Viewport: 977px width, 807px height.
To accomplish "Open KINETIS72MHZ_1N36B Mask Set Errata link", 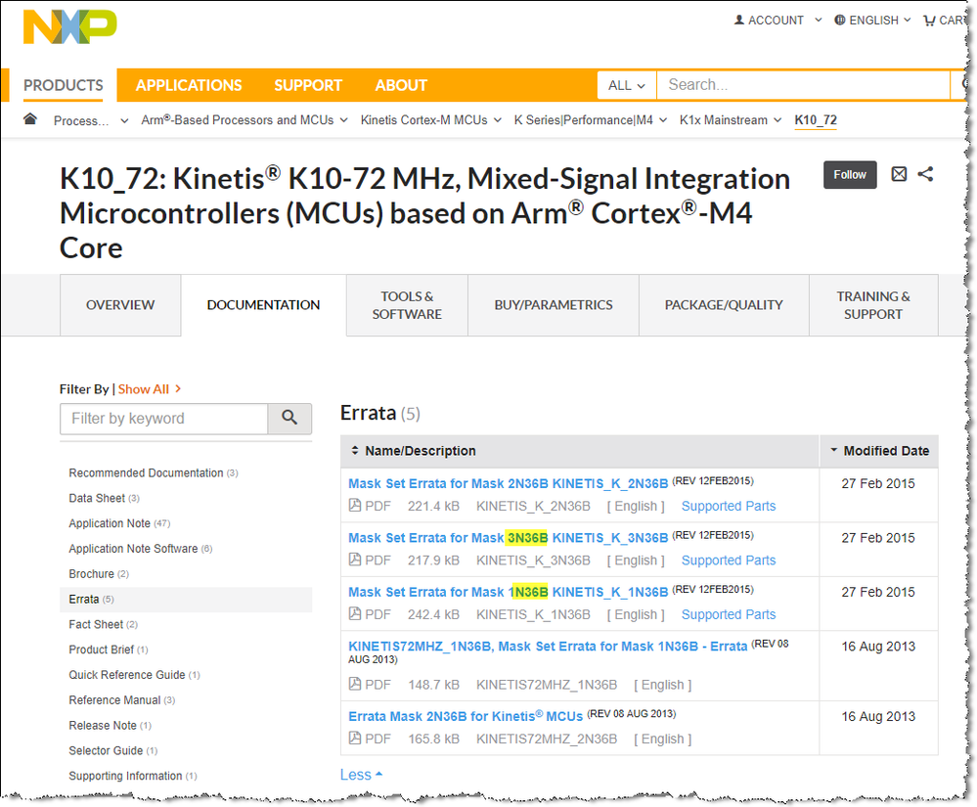I will [x=548, y=647].
